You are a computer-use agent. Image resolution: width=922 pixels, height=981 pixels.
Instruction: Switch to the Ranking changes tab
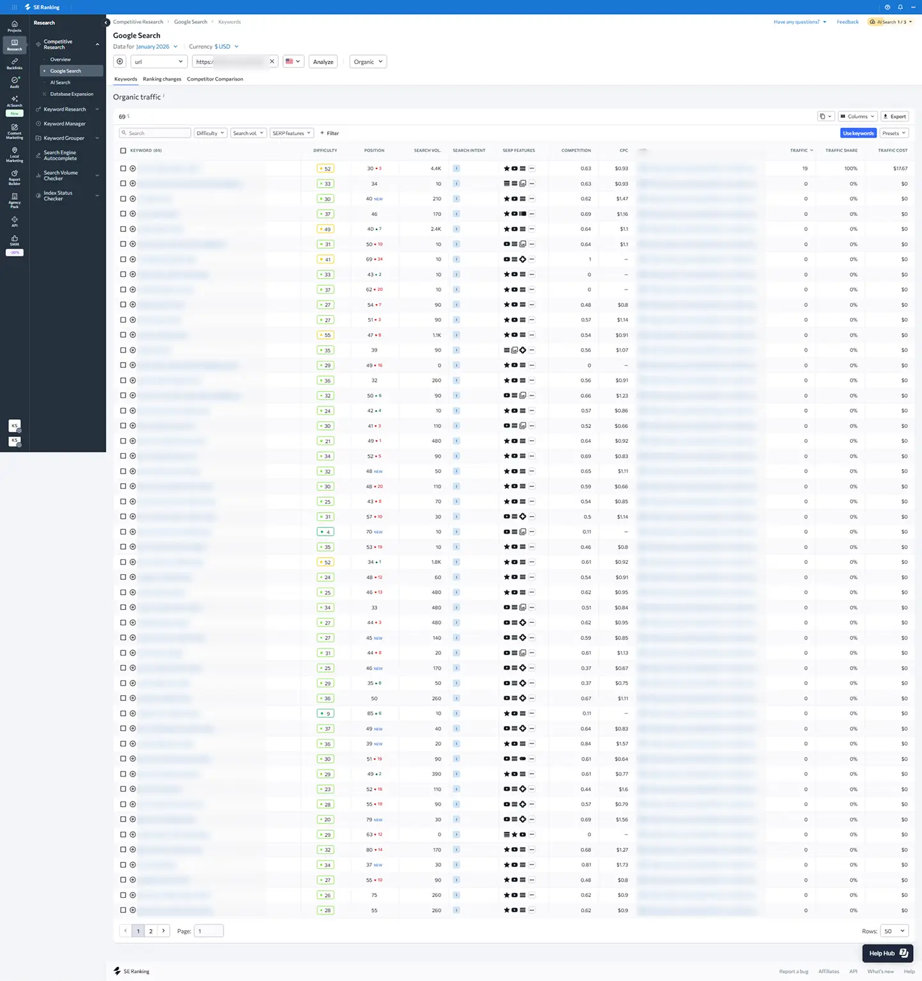tap(161, 79)
